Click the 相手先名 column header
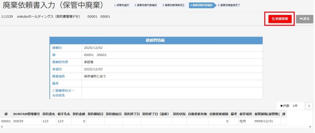The height and width of the screenshot is (133, 315). click(64, 114)
